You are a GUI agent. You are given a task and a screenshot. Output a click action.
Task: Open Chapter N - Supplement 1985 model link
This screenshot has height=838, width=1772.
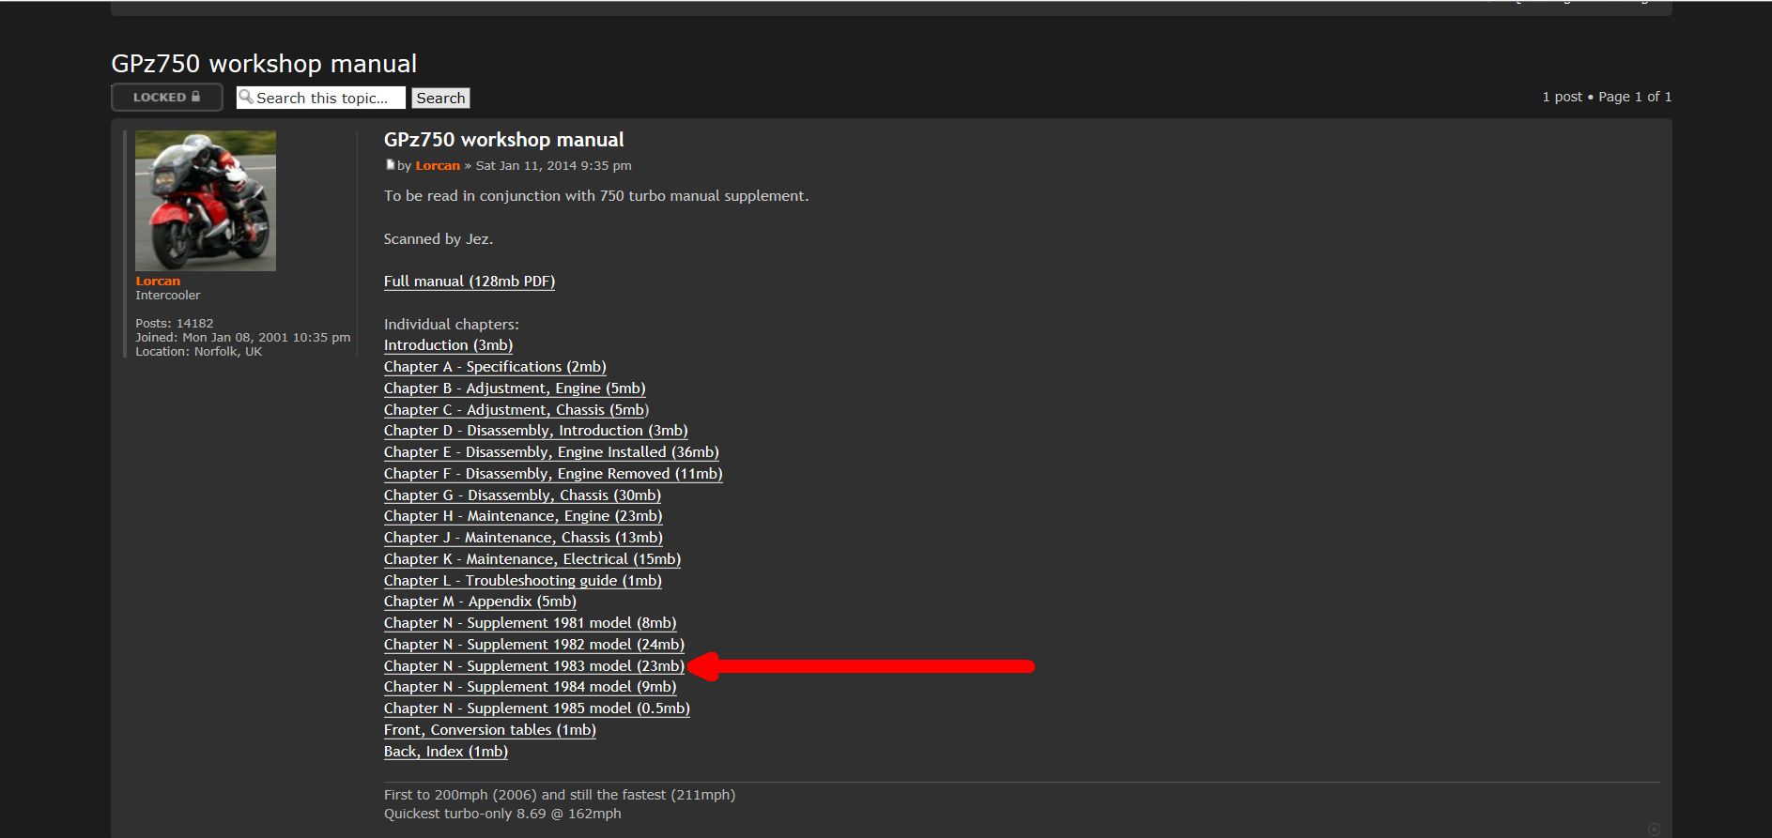(x=536, y=708)
